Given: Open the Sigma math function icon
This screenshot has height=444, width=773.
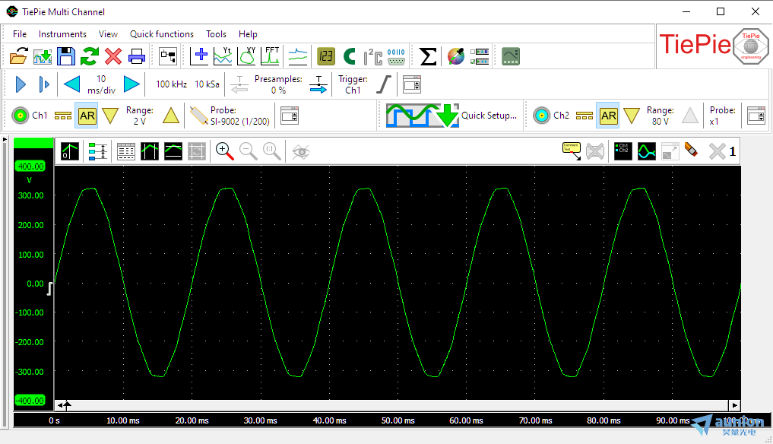Looking at the screenshot, I should (428, 55).
